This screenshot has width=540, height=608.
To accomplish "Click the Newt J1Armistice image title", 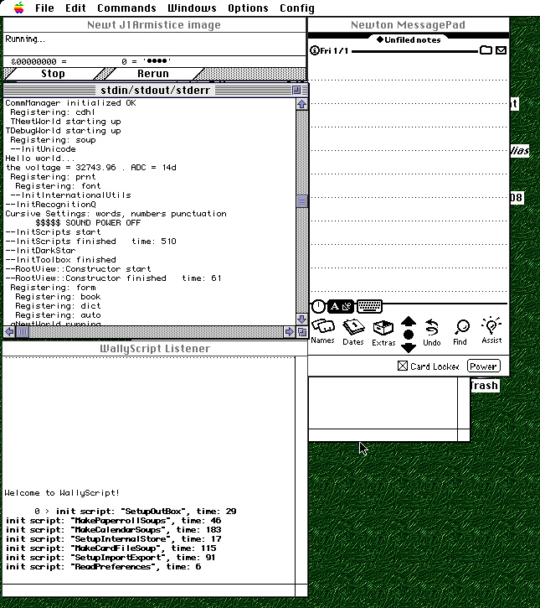I will [154, 25].
